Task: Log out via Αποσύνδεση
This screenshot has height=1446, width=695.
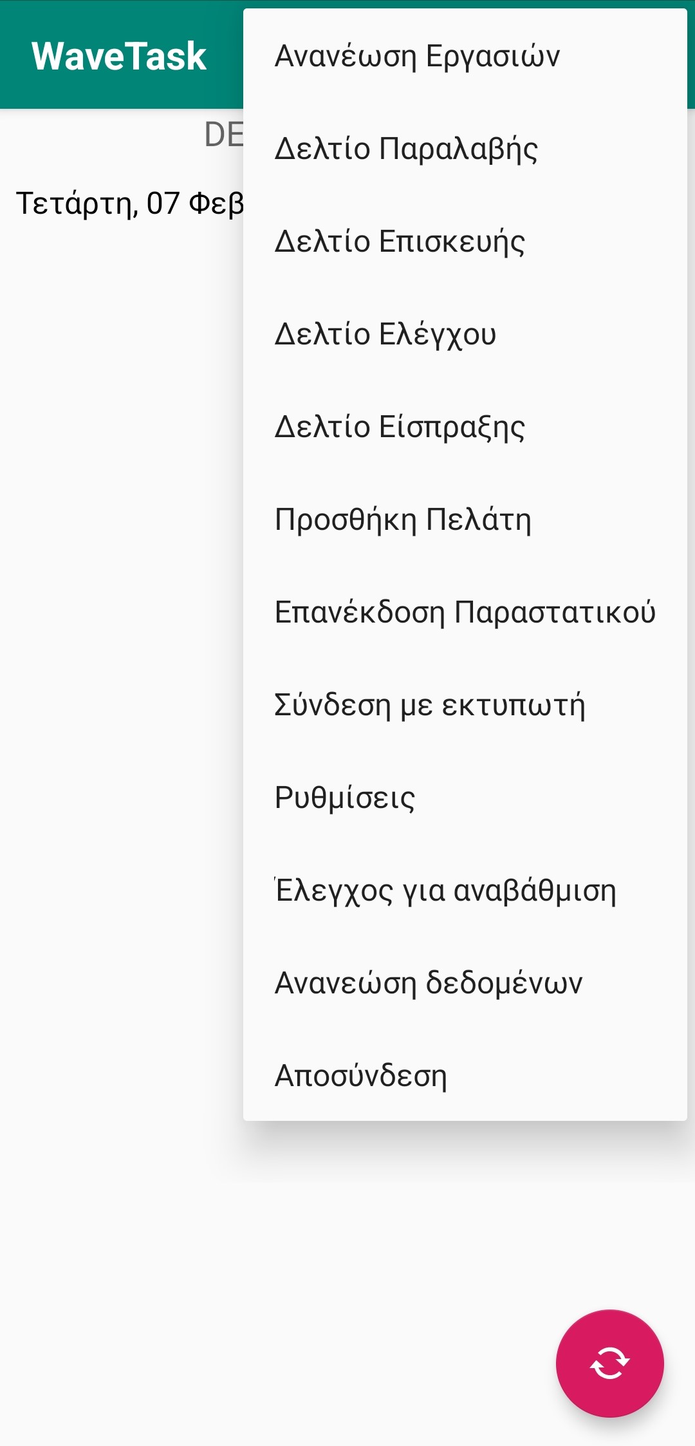Action: coord(360,1076)
